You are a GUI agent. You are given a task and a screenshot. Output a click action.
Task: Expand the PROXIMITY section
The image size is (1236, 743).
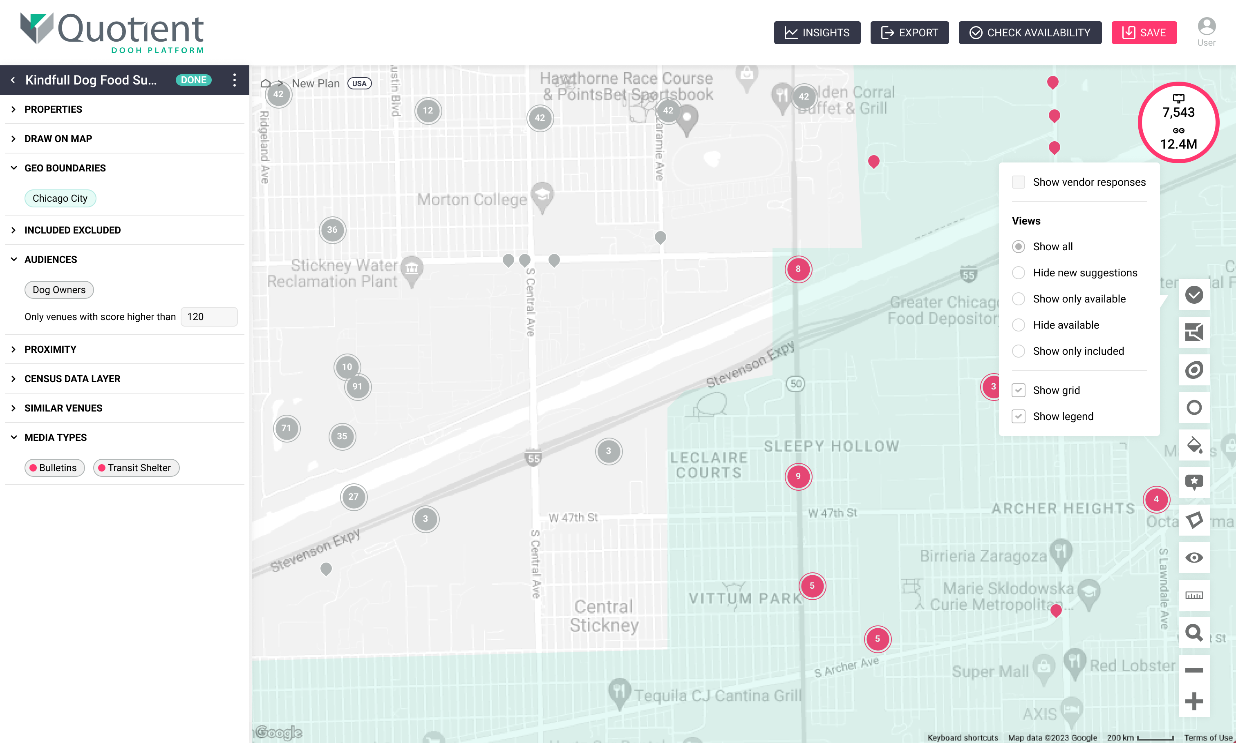point(124,349)
